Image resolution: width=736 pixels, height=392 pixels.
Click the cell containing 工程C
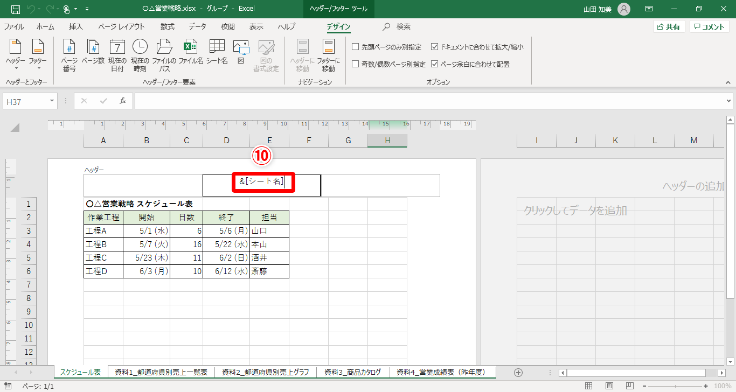[103, 258]
